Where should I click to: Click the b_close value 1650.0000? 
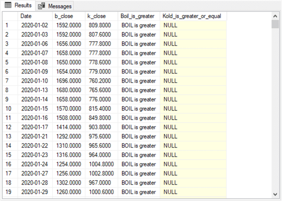click(69, 62)
